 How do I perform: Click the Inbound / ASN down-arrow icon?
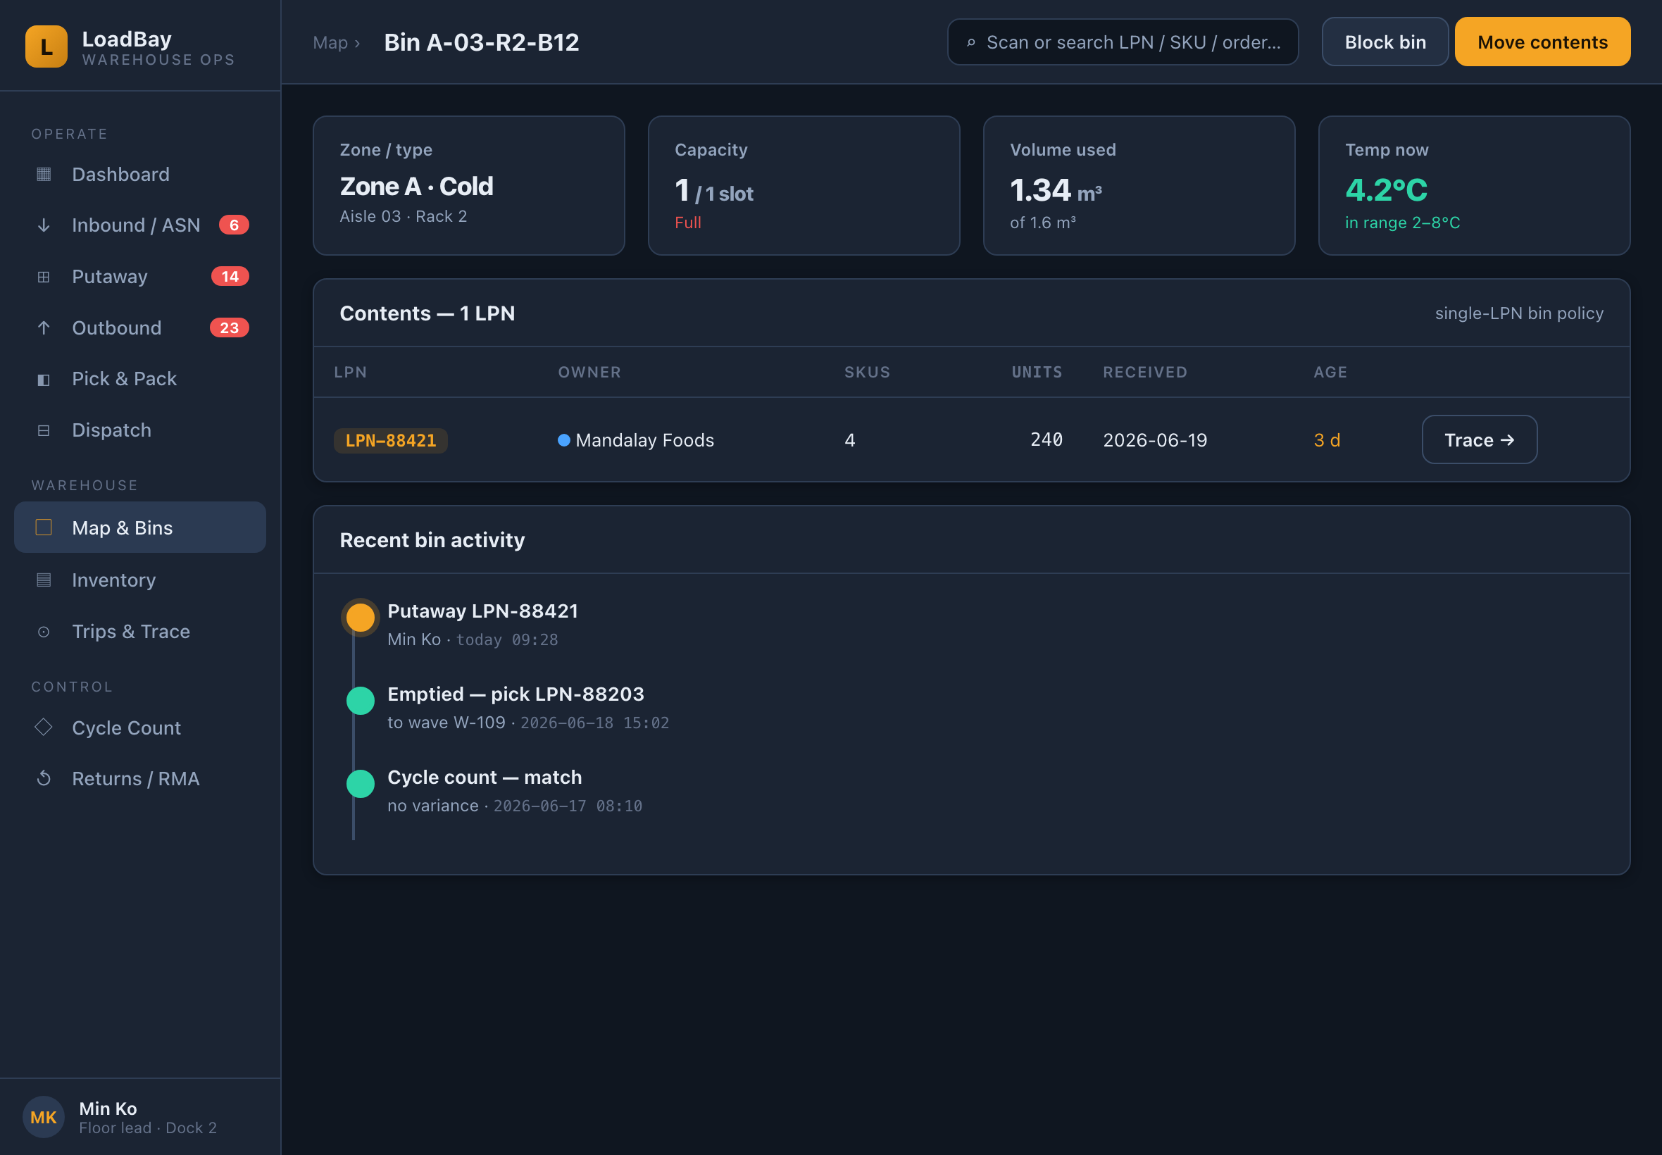[x=44, y=225]
